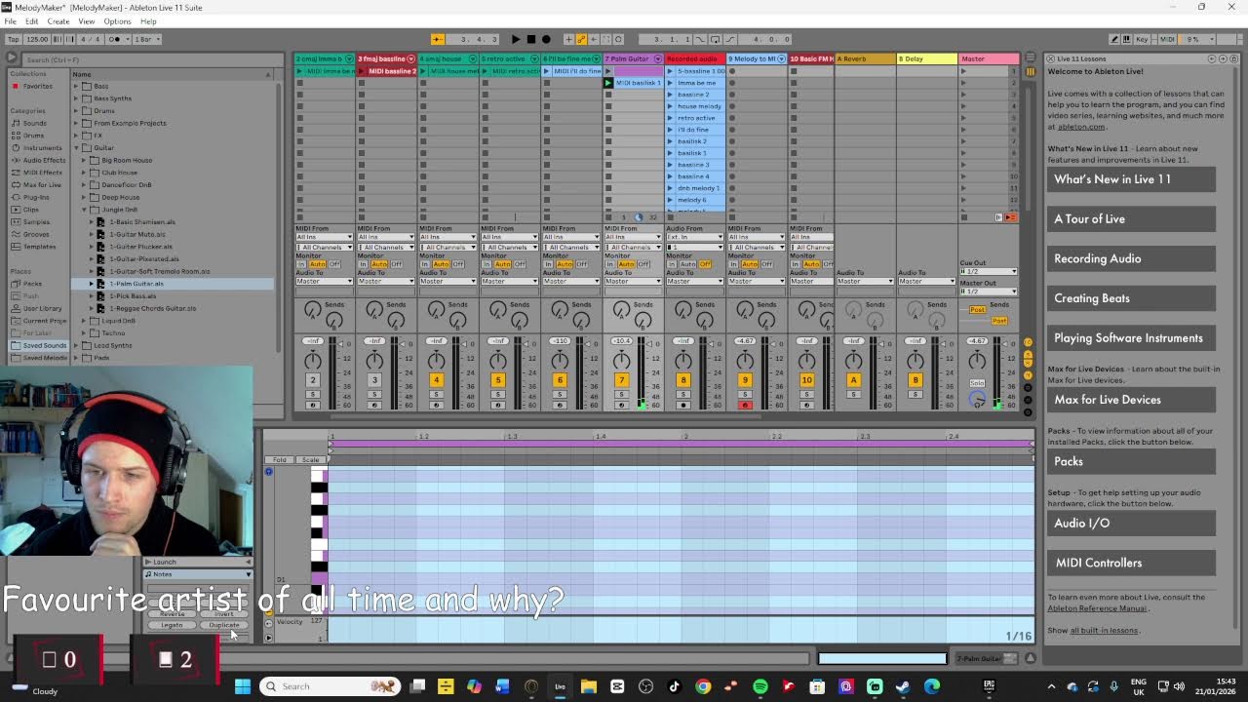Viewport: 1248px width, 702px height.
Task: Expand the Bass folder
Action: 76,86
